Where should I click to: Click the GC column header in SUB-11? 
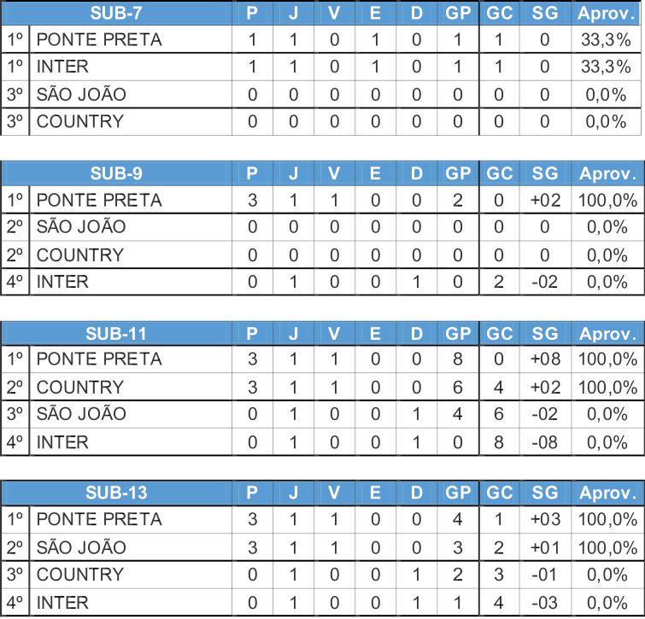coord(500,333)
